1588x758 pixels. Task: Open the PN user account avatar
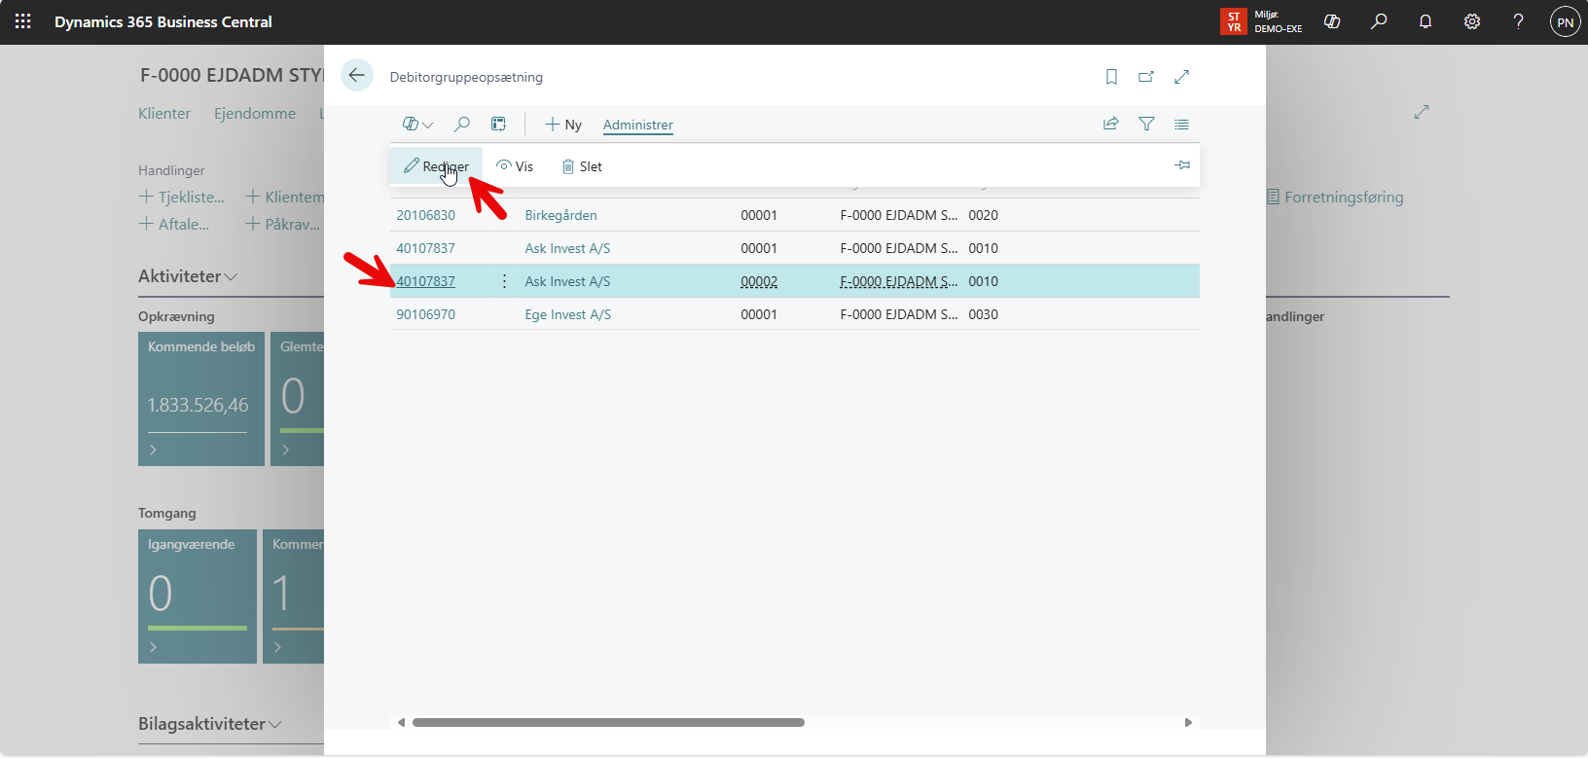tap(1565, 21)
